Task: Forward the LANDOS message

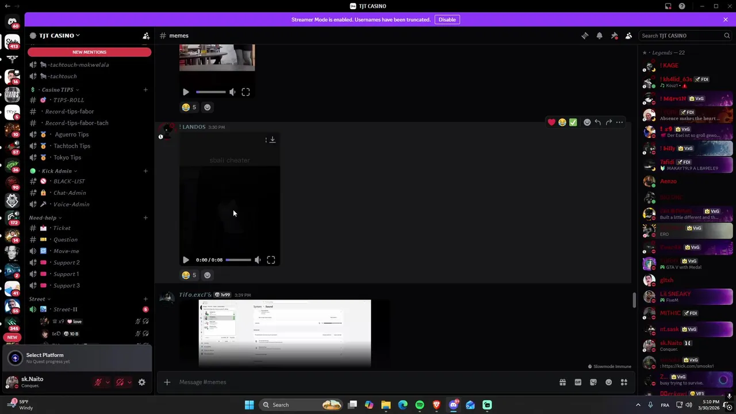Action: 609,122
